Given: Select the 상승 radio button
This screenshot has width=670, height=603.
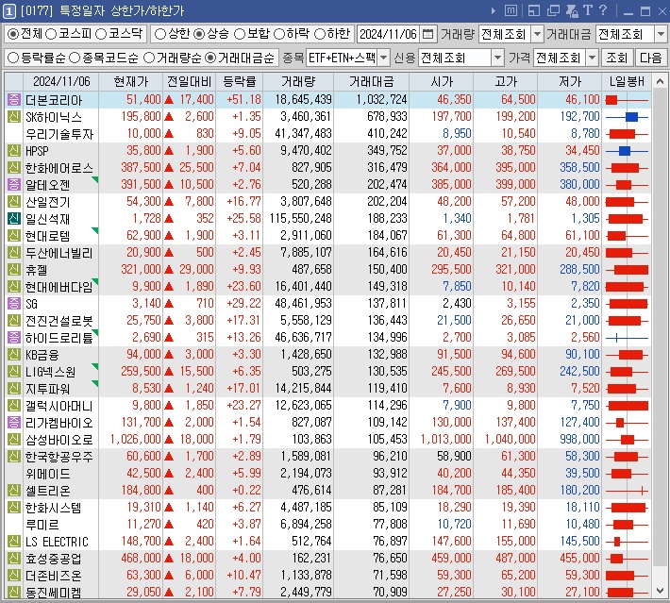Looking at the screenshot, I should coord(199,34).
